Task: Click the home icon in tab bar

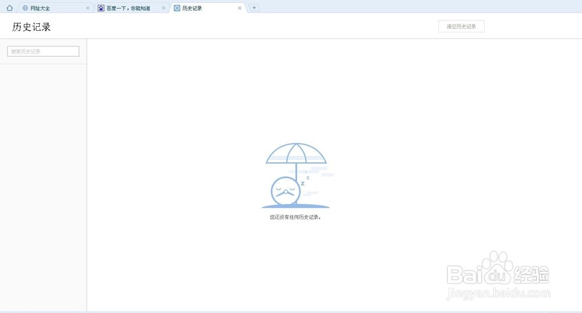Action: (10, 8)
